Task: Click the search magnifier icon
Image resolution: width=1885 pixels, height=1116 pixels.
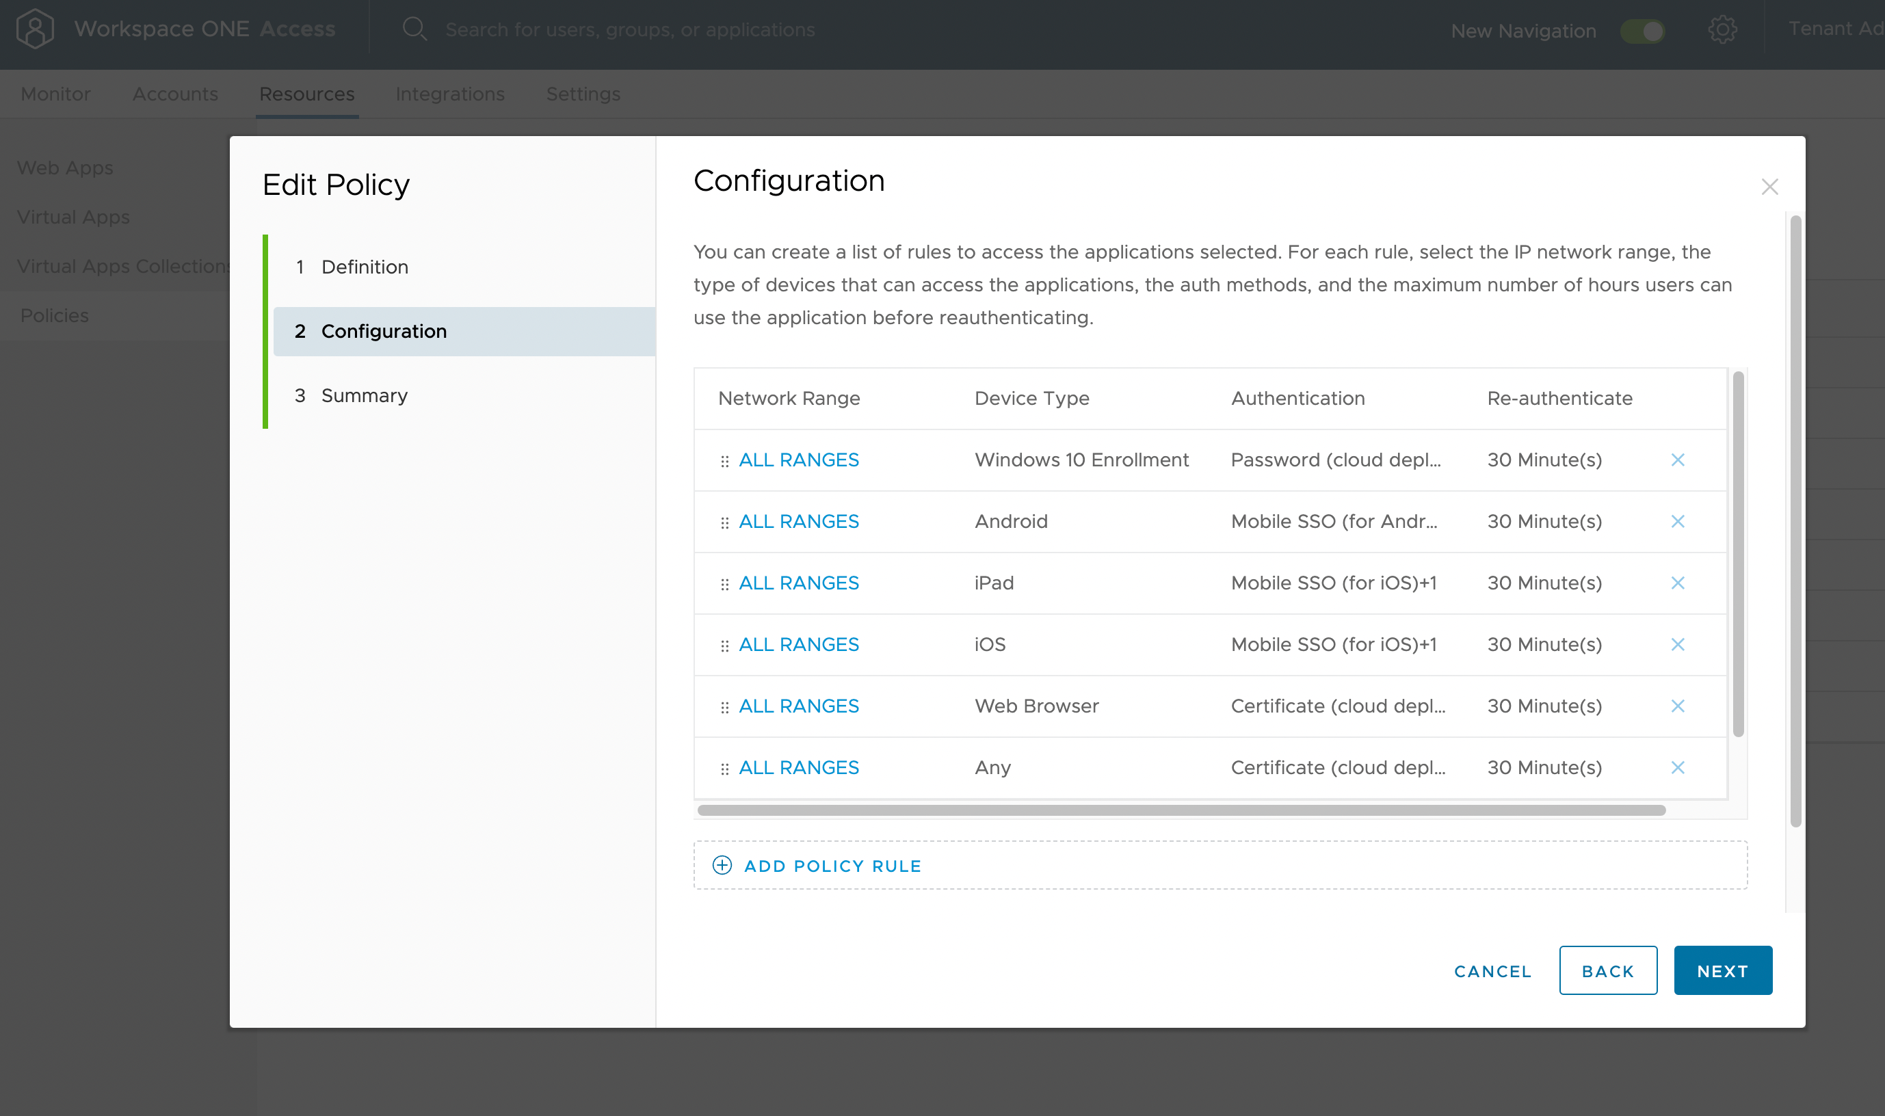Action: coord(414,29)
